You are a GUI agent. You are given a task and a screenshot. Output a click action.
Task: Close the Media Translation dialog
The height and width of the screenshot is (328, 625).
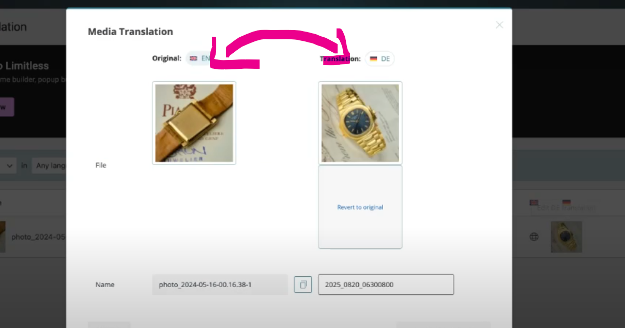[x=499, y=25]
